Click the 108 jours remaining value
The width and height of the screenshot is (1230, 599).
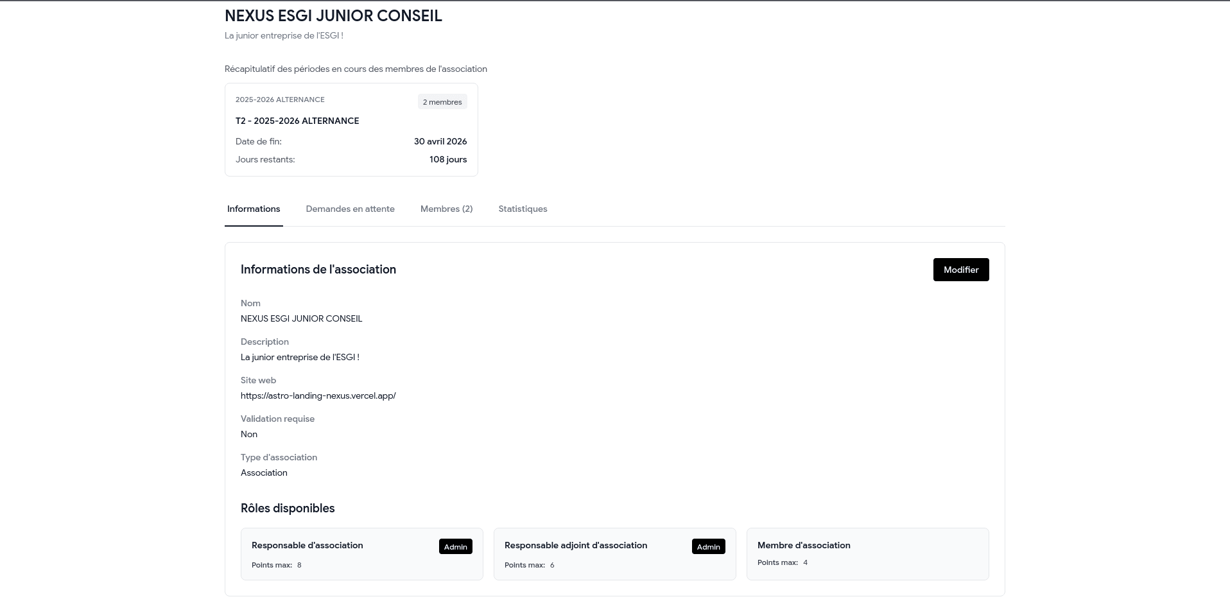click(447, 160)
